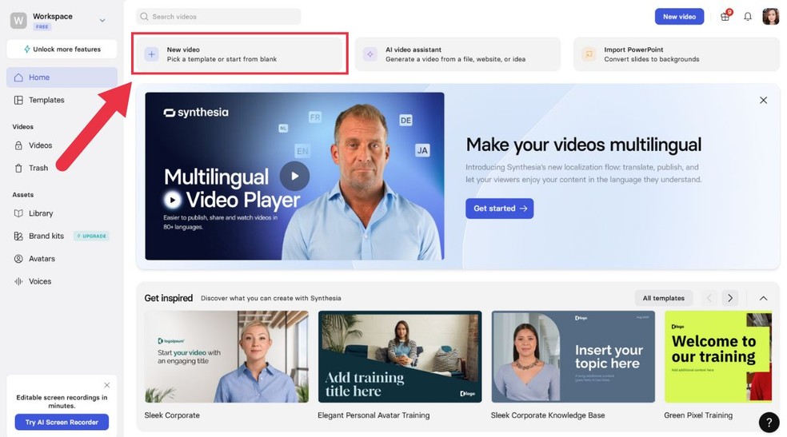Viewport: 787px width, 437px height.
Task: Click the Trash bin icon
Action: coord(18,168)
